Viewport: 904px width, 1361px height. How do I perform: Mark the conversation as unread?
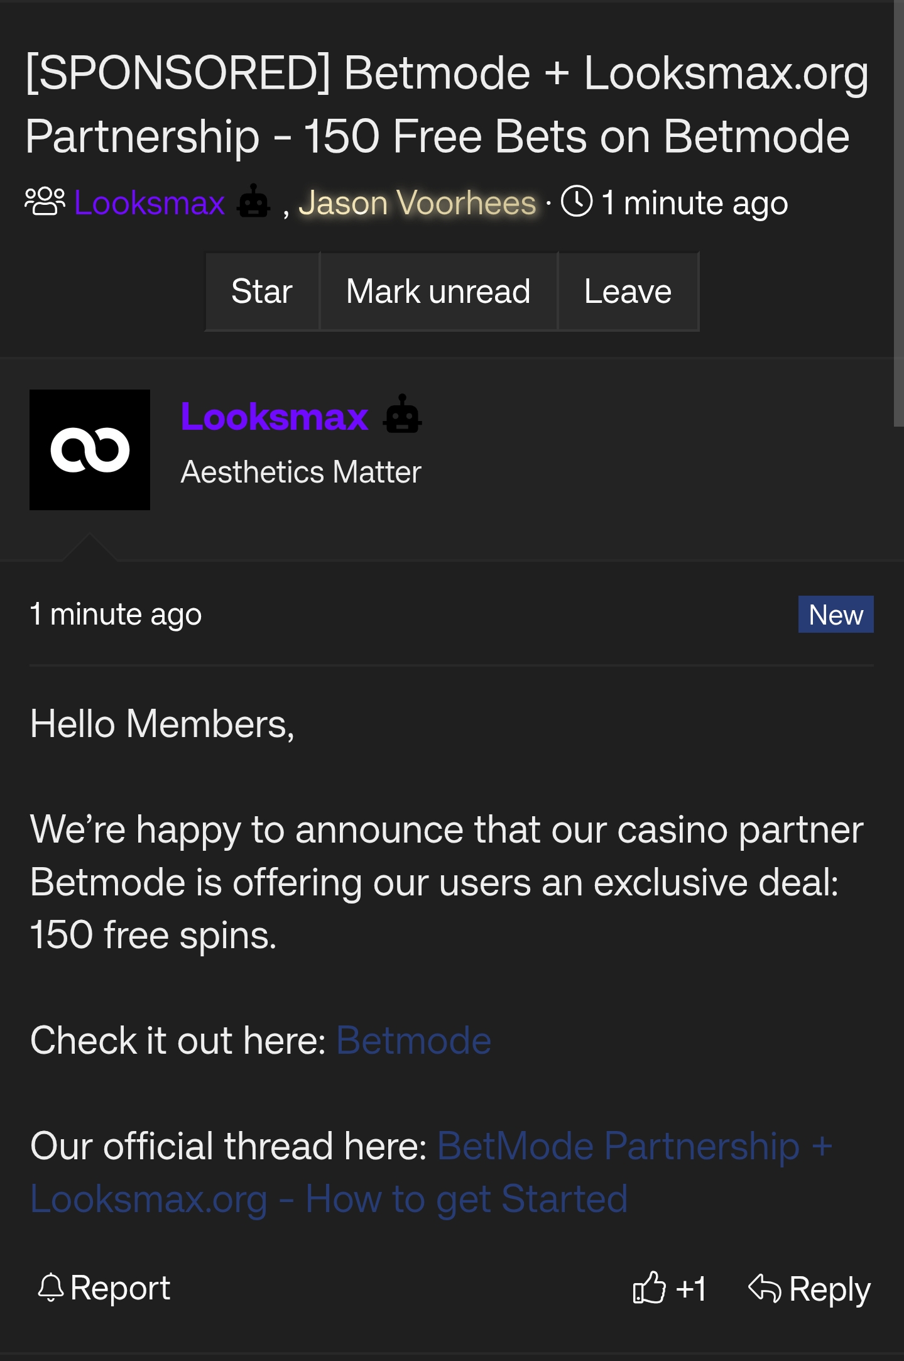438,292
